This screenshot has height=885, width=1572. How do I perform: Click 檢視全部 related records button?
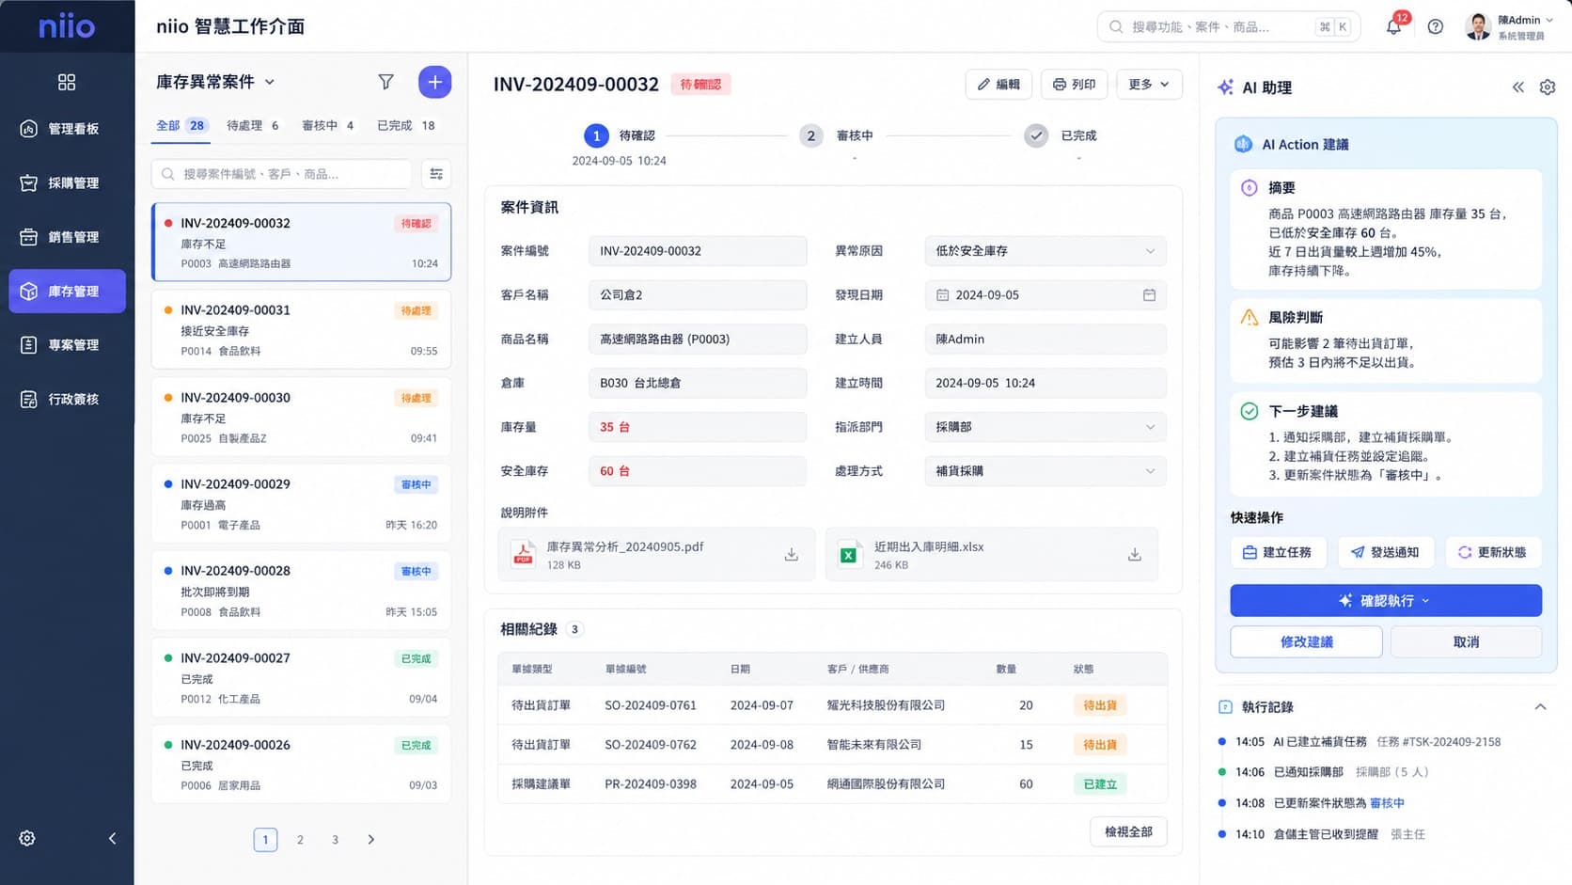coord(1128,832)
